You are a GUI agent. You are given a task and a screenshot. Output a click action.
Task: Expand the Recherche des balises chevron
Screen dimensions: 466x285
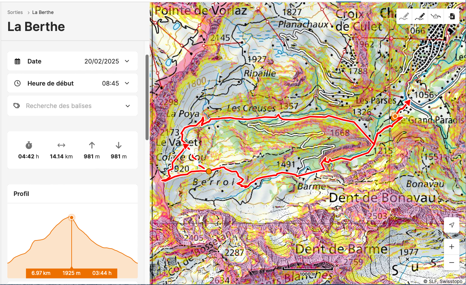pyautogui.click(x=128, y=106)
